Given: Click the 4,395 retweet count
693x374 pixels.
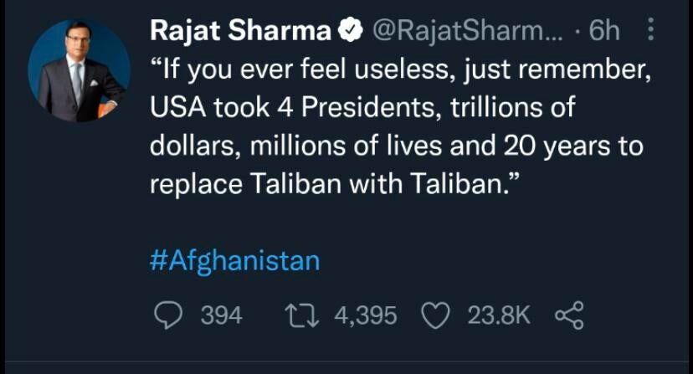Looking at the screenshot, I should pyautogui.click(x=366, y=315).
